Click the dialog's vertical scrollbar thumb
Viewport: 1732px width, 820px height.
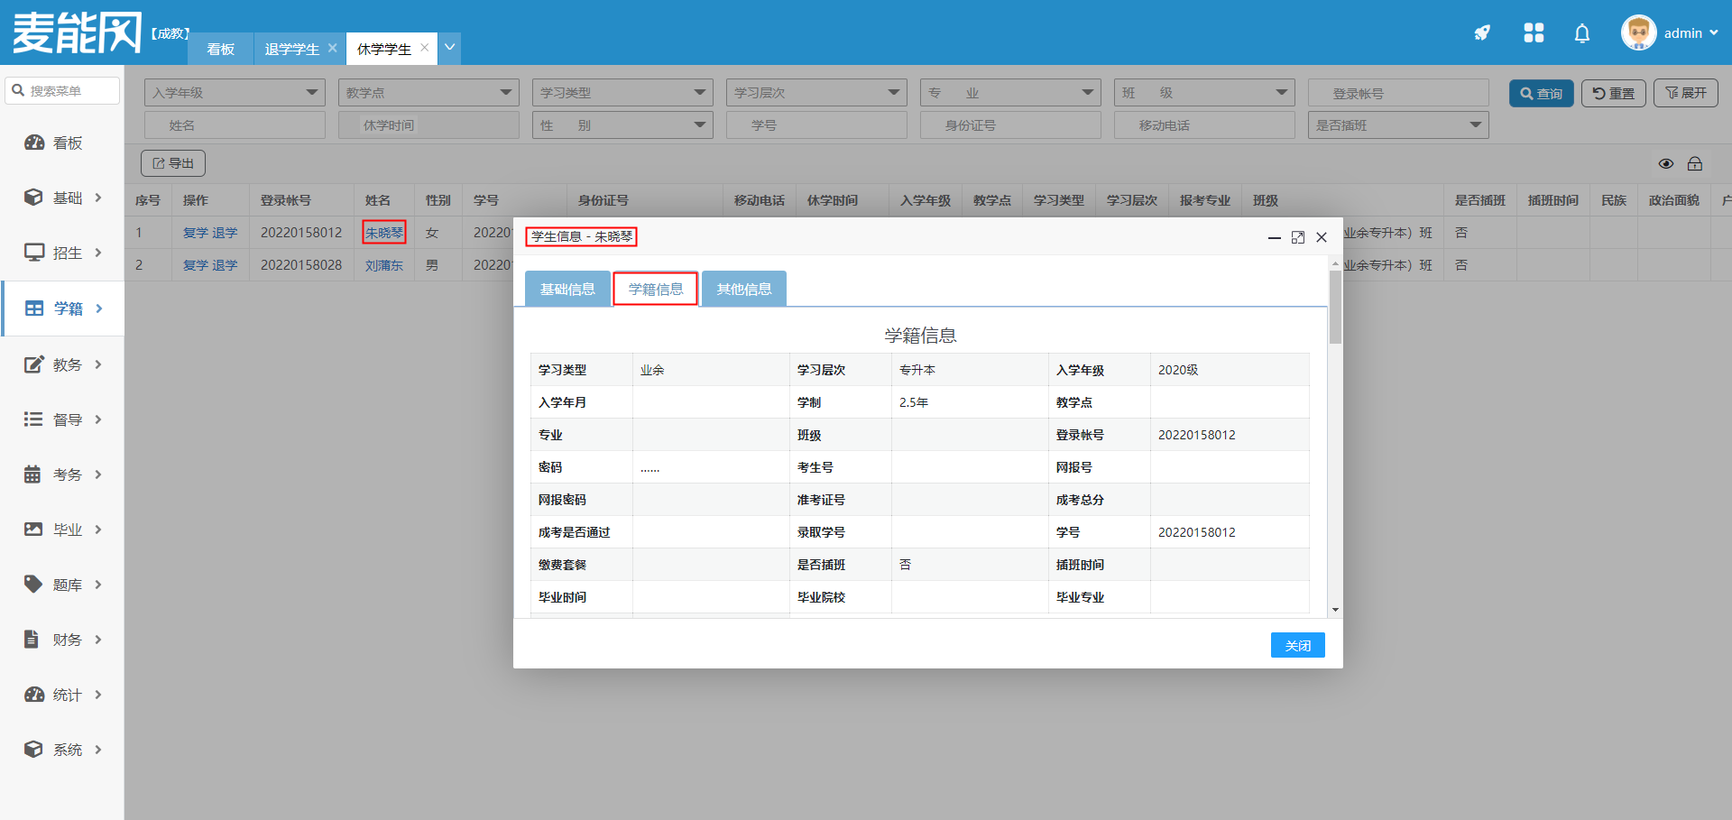pos(1335,307)
